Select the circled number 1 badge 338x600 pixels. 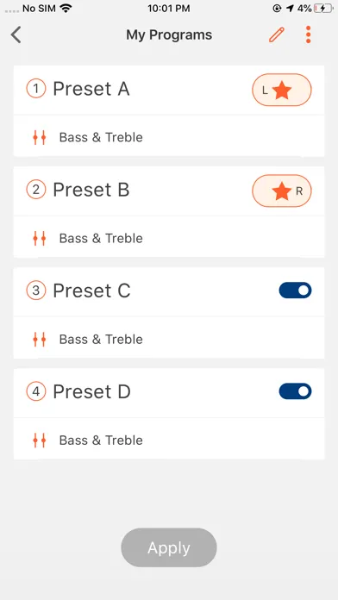(x=36, y=89)
